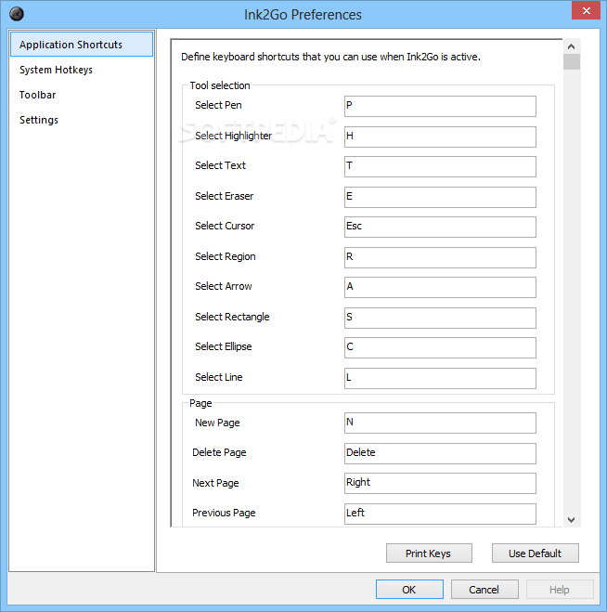Focus the New Page shortcut field
Viewport: 607px width, 612px height.
(x=440, y=423)
